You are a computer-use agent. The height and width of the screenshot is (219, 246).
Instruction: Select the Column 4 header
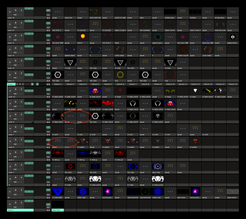tap(95, 84)
